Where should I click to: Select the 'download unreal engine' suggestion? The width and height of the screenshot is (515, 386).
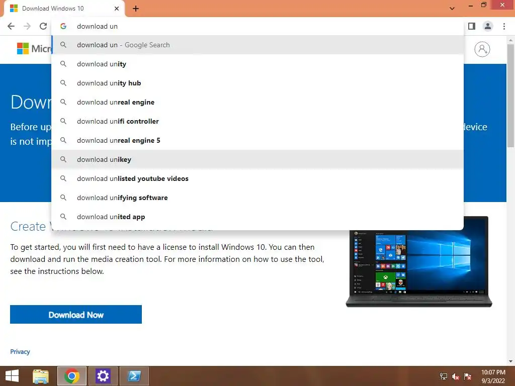tap(257, 102)
